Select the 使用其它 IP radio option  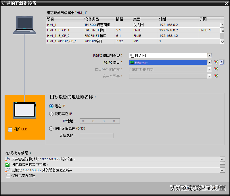pos(51,114)
